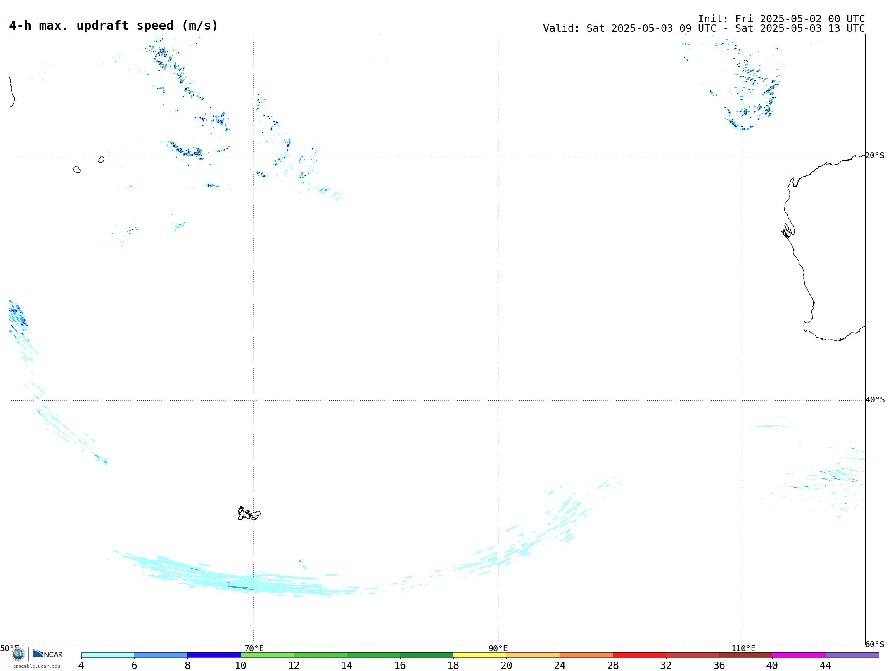Image resolution: width=892 pixels, height=671 pixels.
Task: Pick the green 12–14 colorbar segment
Action: click(x=320, y=655)
